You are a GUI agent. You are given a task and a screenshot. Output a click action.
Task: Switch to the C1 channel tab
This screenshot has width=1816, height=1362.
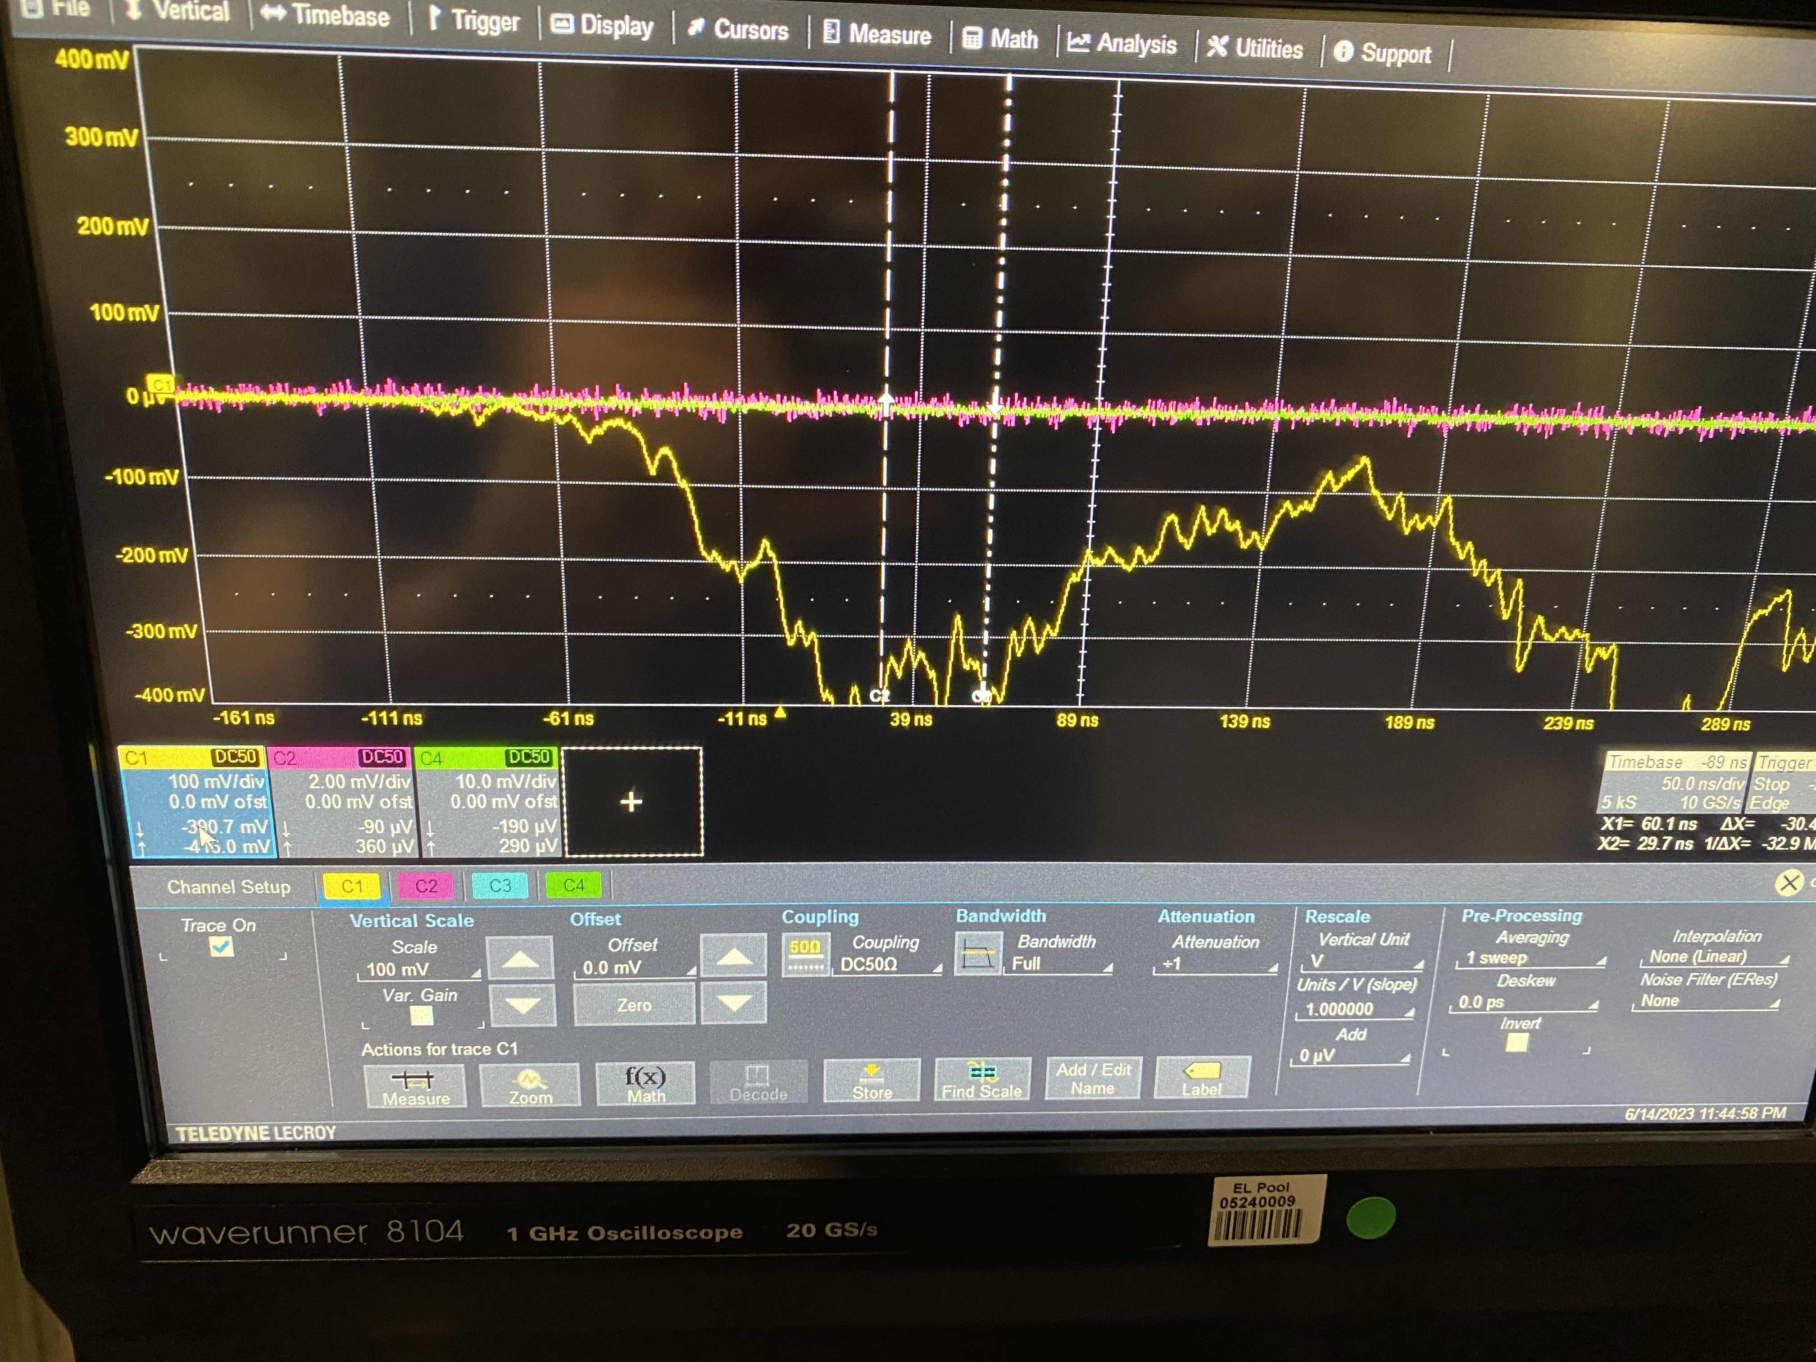point(351,886)
